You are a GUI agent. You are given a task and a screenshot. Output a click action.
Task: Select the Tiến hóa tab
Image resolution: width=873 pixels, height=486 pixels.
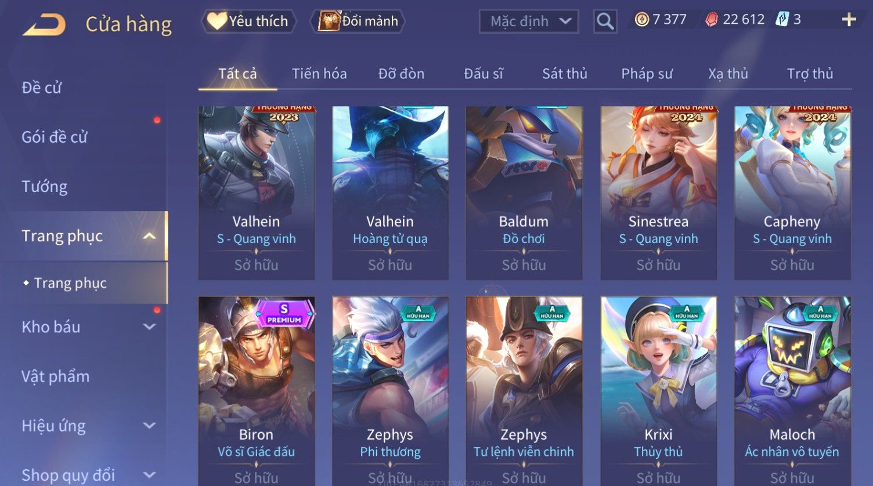point(319,74)
